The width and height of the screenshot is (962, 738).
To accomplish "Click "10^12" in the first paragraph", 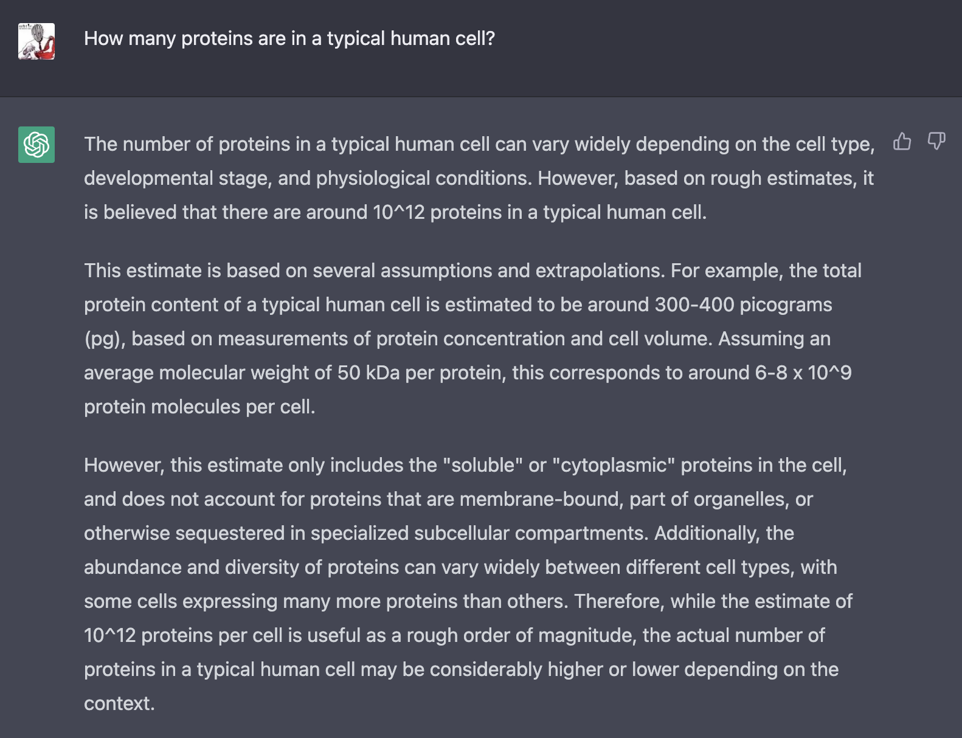I will pos(398,212).
